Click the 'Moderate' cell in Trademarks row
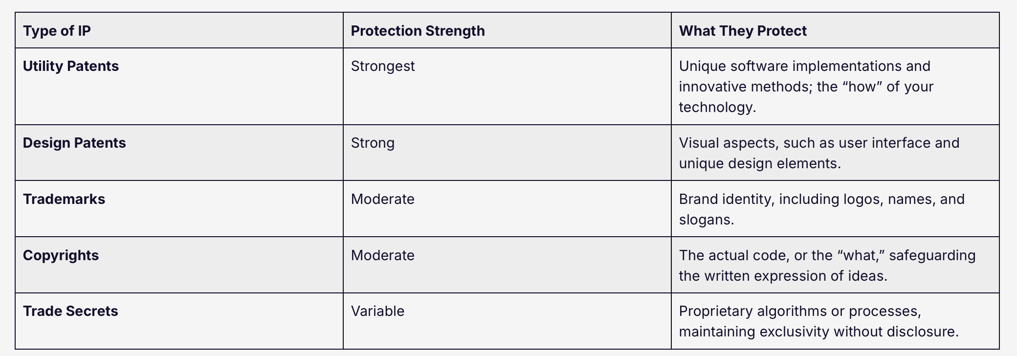Screen dimensions: 1017x356 [x=383, y=199]
